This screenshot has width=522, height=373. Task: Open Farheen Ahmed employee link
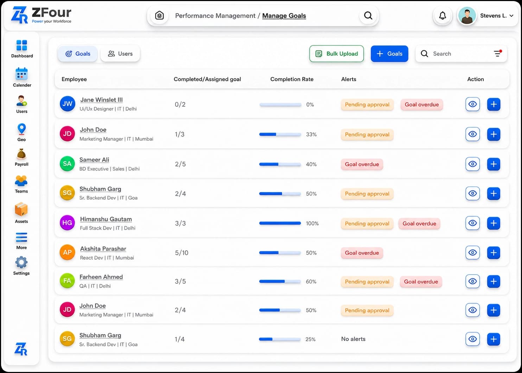point(101,277)
